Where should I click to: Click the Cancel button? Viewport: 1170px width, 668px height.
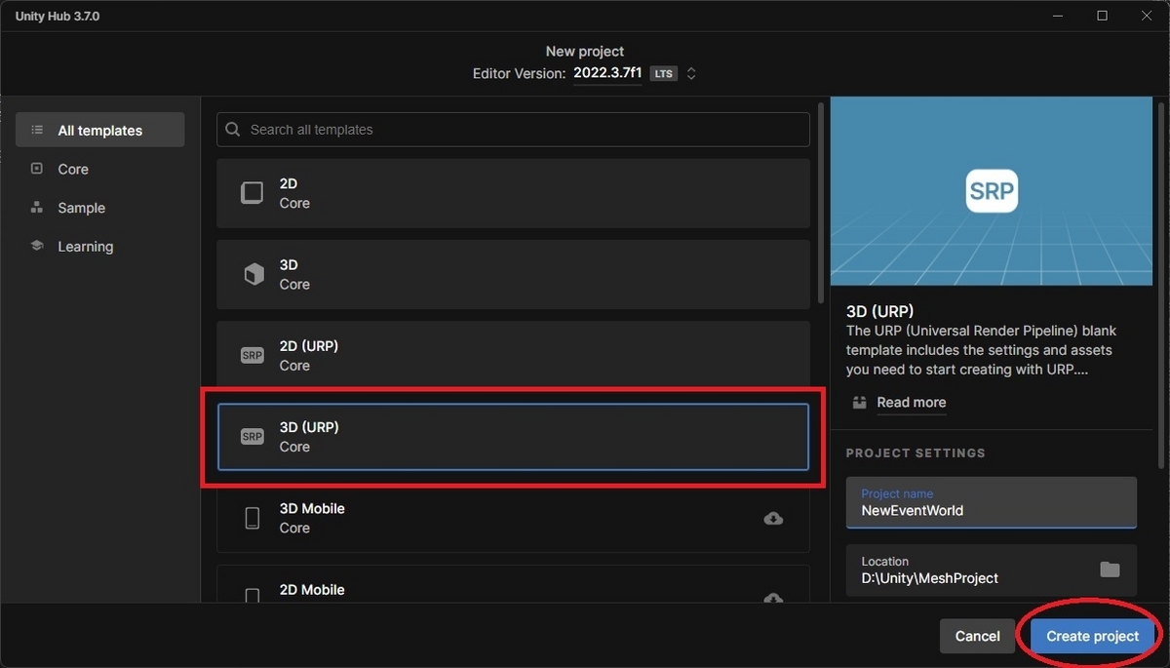point(977,636)
